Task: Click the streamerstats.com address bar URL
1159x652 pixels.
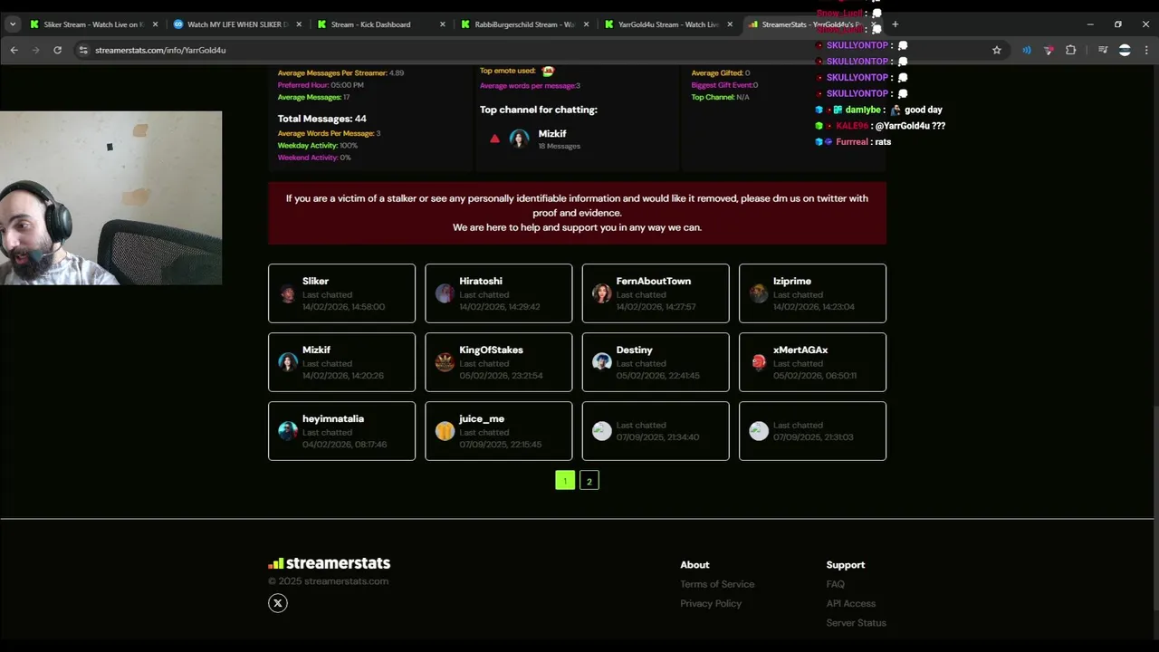Action: pyautogui.click(x=160, y=50)
